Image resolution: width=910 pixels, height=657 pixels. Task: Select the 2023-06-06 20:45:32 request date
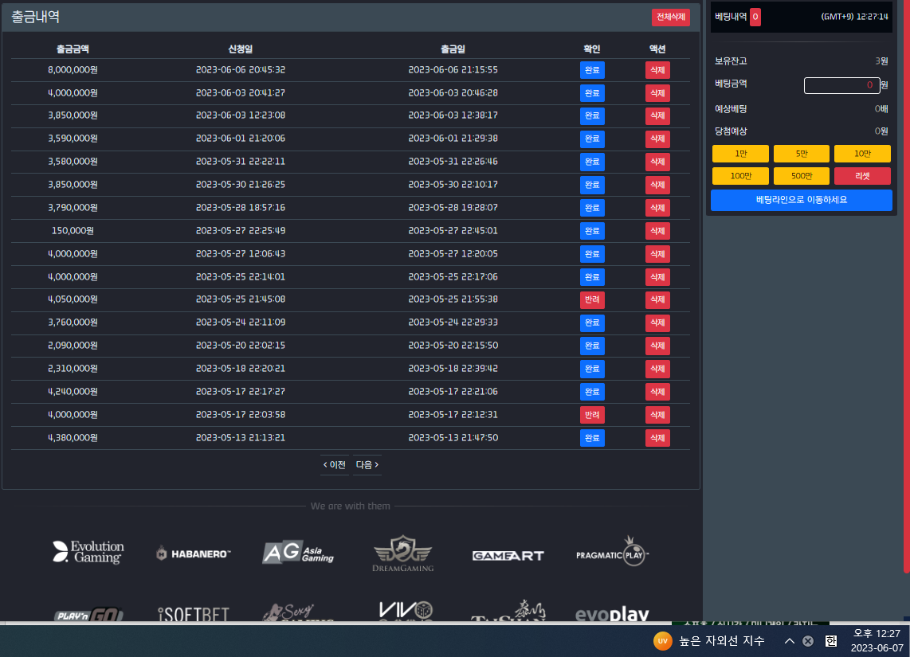point(241,69)
